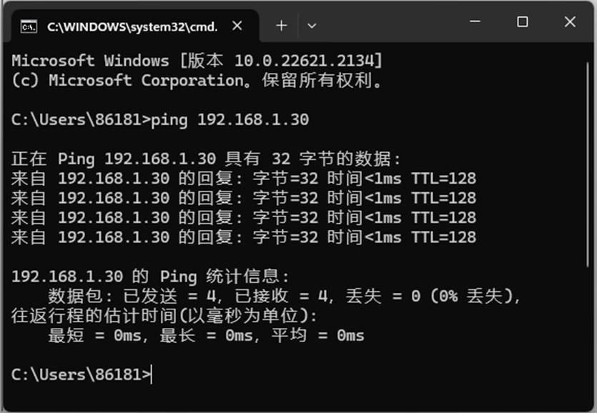Click the vertical scrollbar thumb
The height and width of the screenshot is (413, 597).
pyautogui.click(x=588, y=164)
